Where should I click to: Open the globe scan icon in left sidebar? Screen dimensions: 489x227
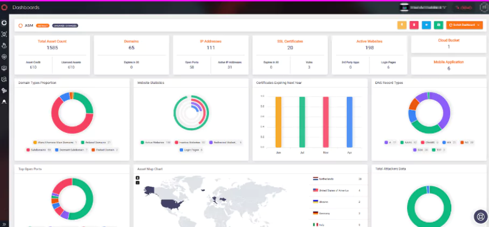(4, 56)
